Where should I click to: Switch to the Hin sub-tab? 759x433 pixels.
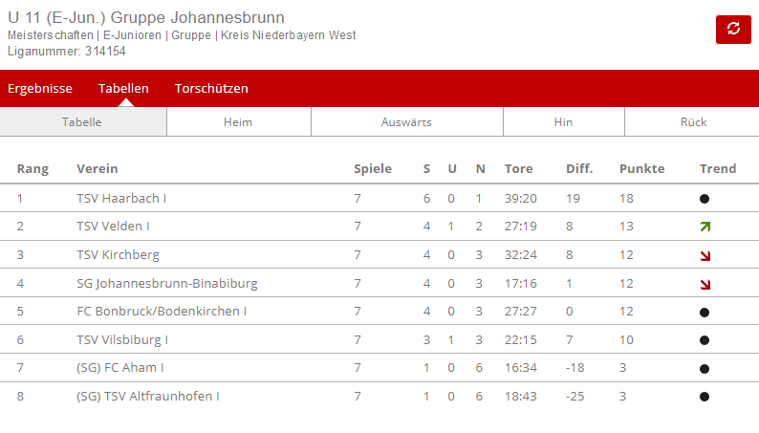tap(563, 122)
